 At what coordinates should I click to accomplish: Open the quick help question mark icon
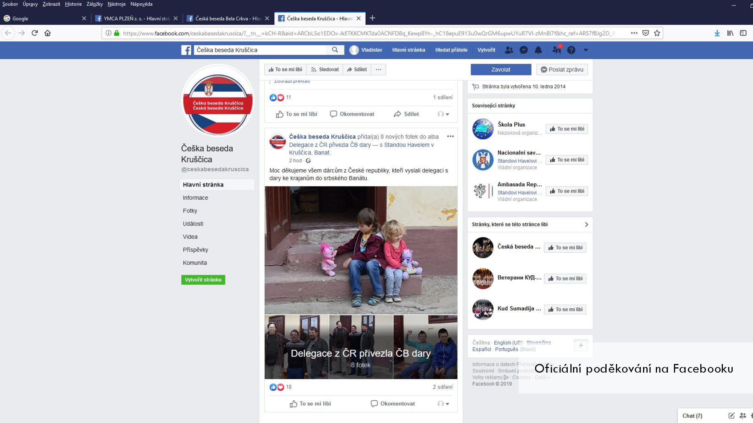pyautogui.click(x=571, y=50)
